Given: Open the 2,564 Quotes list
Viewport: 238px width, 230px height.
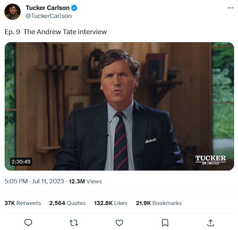Looking at the screenshot, I should click(x=67, y=203).
